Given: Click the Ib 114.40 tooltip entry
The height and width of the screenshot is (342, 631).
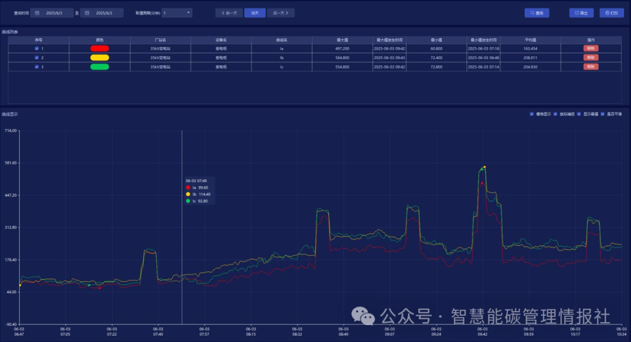Looking at the screenshot, I should pyautogui.click(x=199, y=194).
